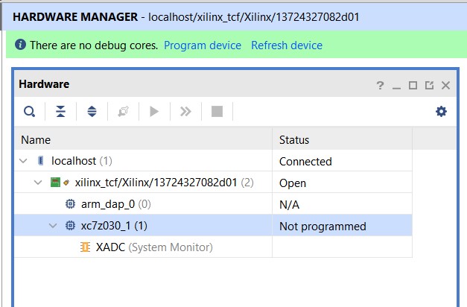Collapse the xilinx_tcf target node
The width and height of the screenshot is (467, 307).
(38, 183)
